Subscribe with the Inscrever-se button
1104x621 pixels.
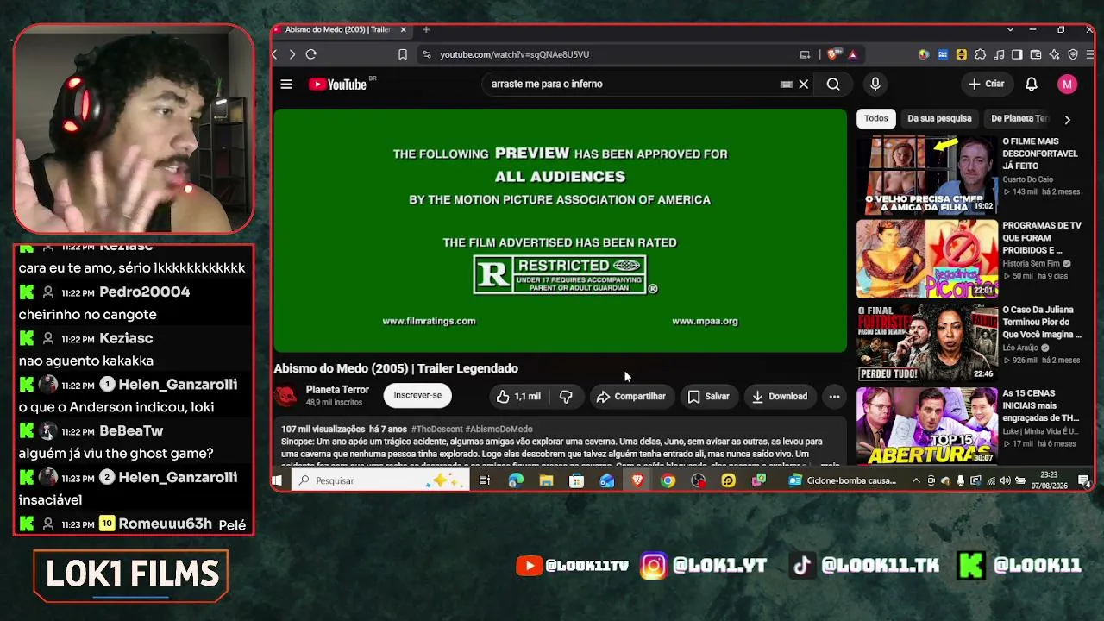(x=417, y=395)
